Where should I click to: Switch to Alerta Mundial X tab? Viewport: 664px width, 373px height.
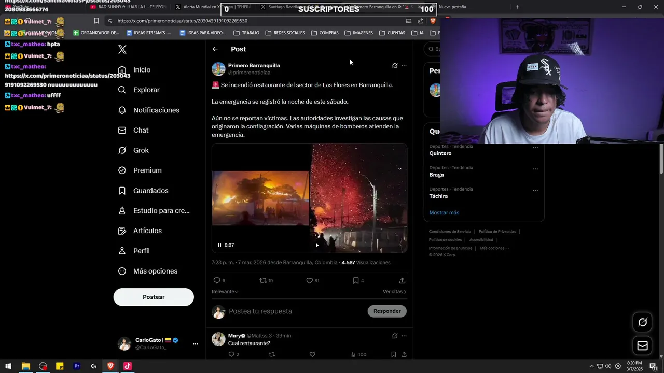tap(213, 7)
